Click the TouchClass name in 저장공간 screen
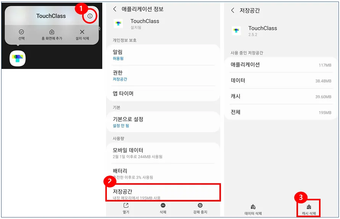340x219 pixels. click(263, 28)
